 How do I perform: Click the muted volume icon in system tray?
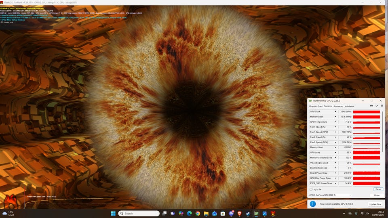click(x=367, y=214)
